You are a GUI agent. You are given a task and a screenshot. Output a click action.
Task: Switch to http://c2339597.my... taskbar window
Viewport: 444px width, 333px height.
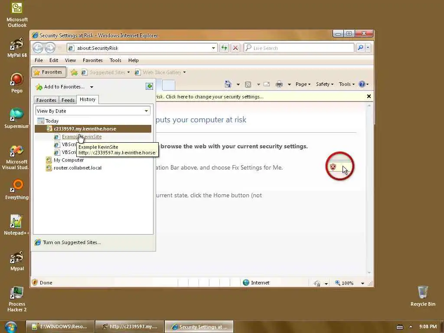pyautogui.click(x=130, y=326)
